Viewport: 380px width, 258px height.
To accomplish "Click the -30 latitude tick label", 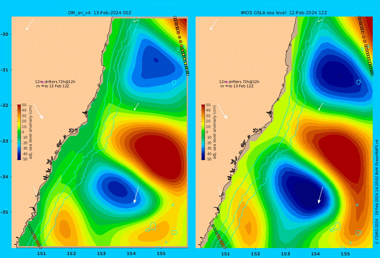I will tap(4, 34).
